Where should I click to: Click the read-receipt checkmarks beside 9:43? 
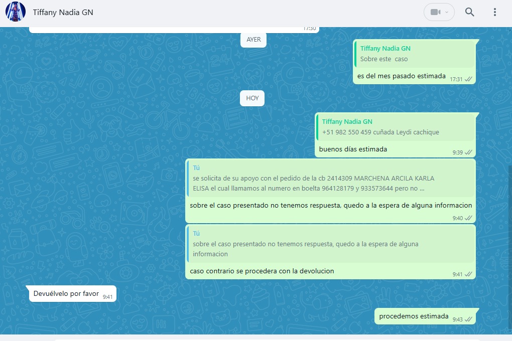click(x=468, y=319)
